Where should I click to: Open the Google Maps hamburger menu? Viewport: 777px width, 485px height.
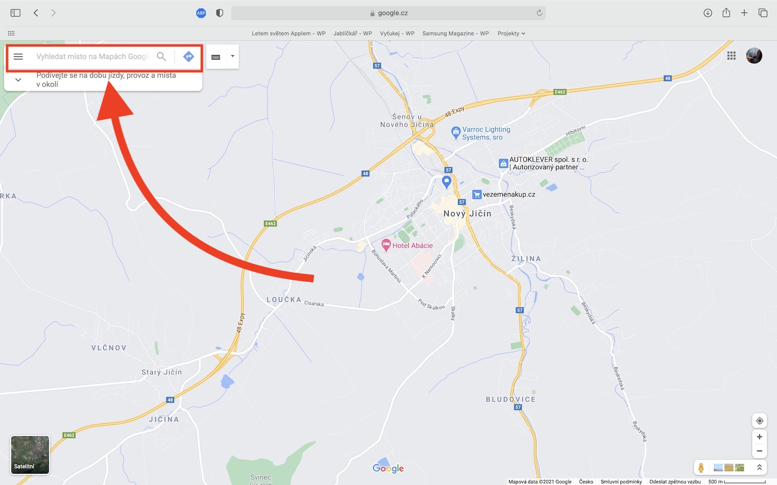click(18, 57)
